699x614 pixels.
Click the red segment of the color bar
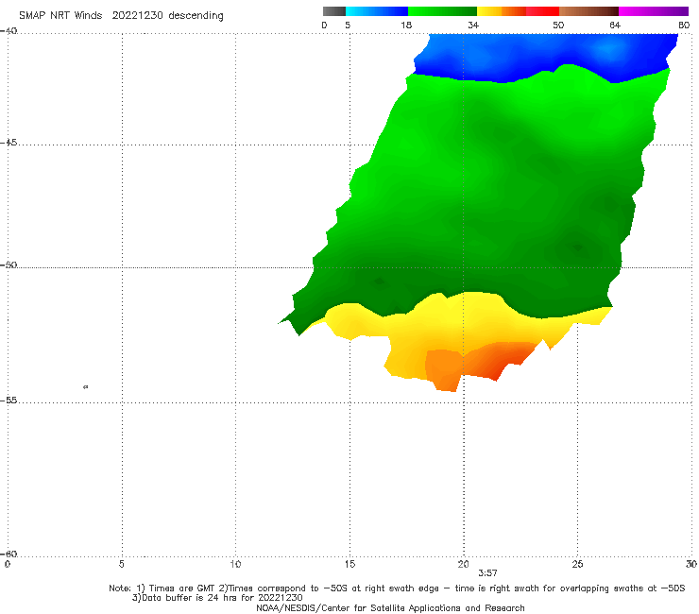point(542,11)
